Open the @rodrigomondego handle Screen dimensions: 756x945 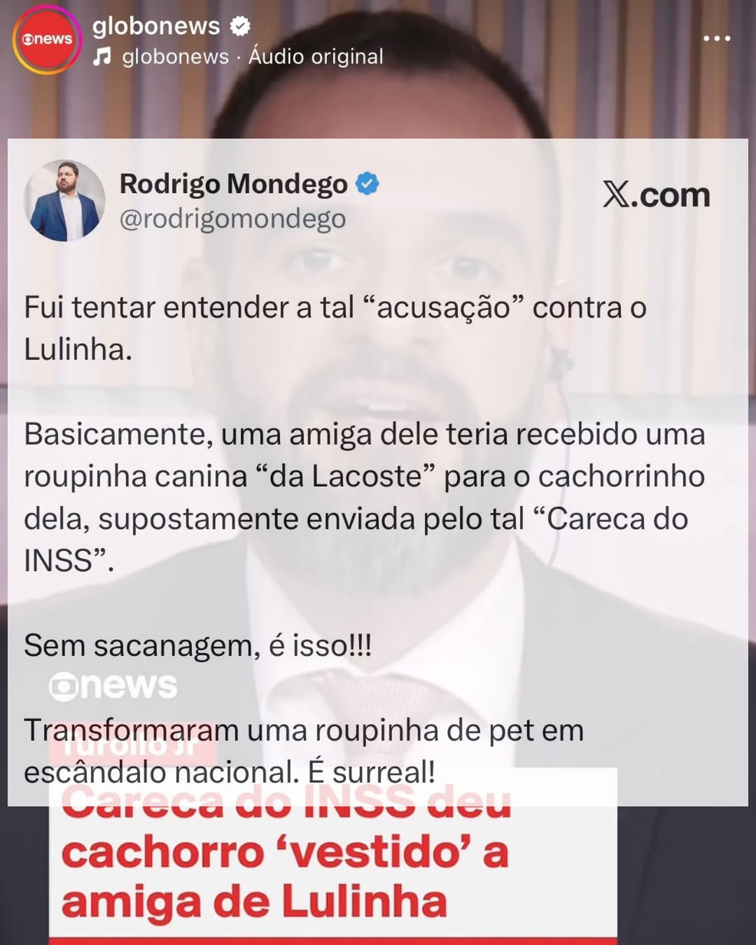232,219
